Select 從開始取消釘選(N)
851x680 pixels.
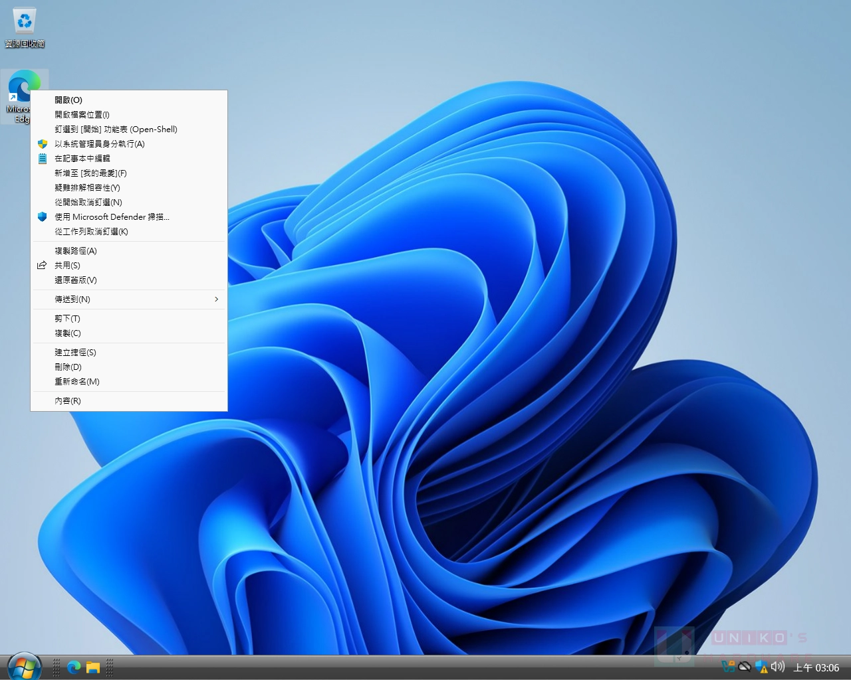(x=129, y=202)
